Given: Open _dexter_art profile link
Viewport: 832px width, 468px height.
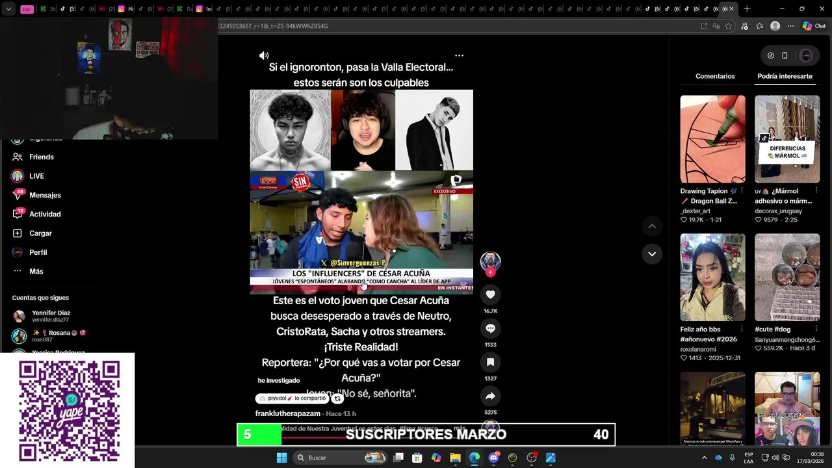Looking at the screenshot, I should 695,211.
